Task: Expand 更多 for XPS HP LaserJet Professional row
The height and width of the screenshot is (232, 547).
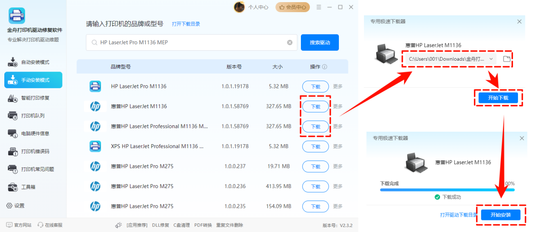Action: click(x=338, y=146)
